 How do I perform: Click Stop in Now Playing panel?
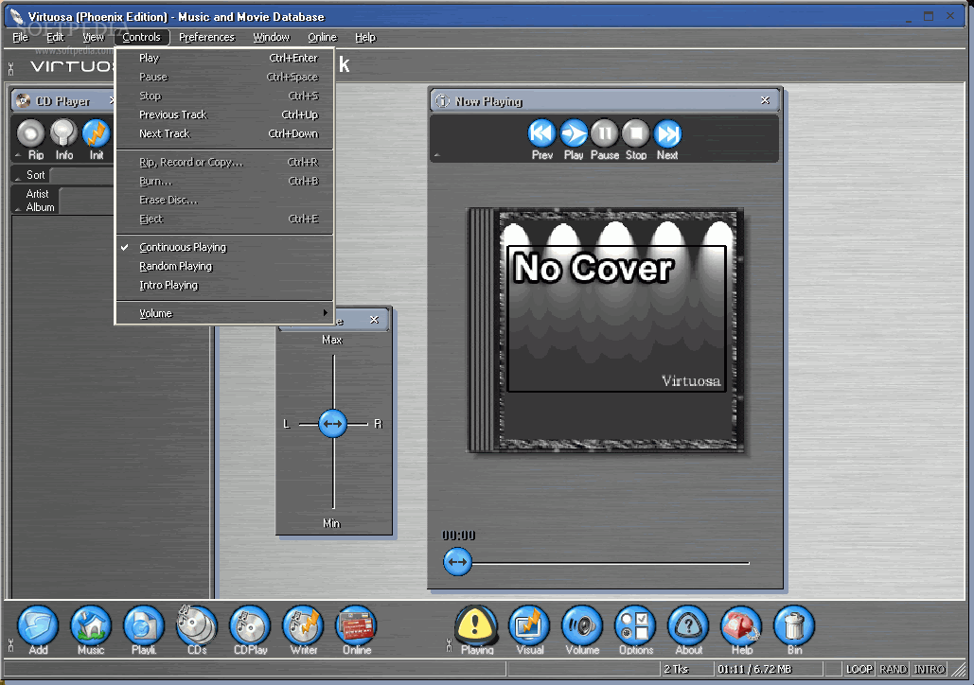click(636, 140)
